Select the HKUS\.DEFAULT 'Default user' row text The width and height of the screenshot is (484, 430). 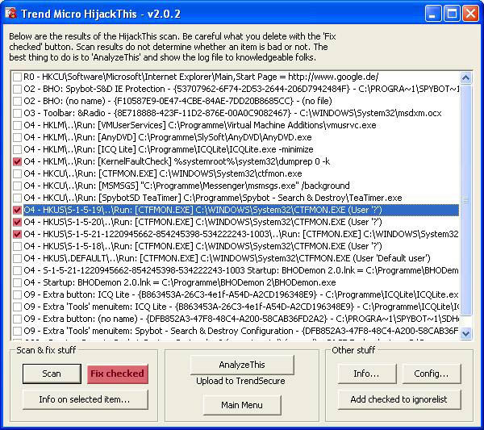point(227,258)
